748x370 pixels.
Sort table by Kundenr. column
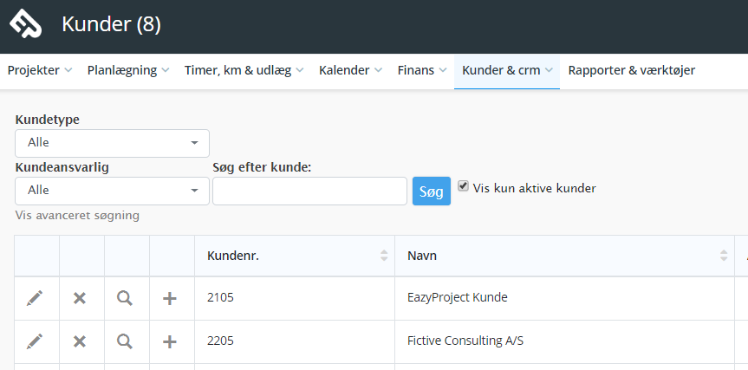point(295,256)
